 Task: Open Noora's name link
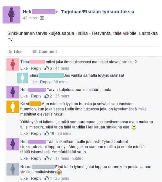pos(26,167)
